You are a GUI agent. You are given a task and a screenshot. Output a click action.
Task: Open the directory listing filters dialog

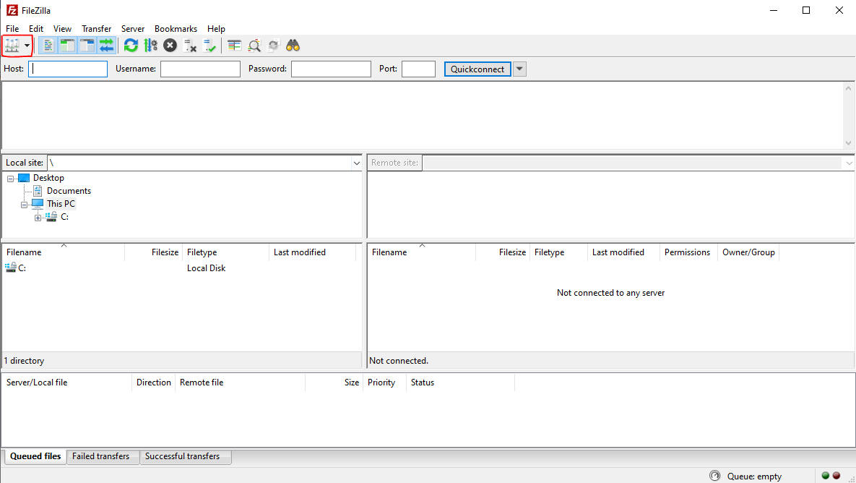click(x=234, y=46)
